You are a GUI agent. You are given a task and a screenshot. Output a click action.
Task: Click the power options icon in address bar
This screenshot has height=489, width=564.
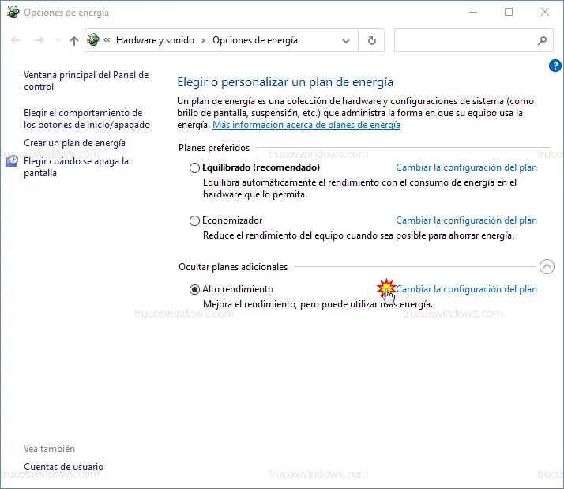(94, 40)
